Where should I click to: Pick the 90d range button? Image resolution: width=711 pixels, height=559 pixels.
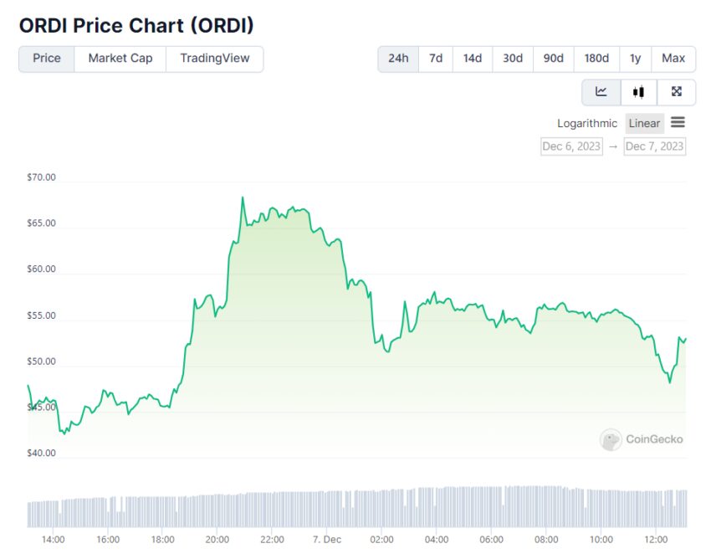point(553,59)
